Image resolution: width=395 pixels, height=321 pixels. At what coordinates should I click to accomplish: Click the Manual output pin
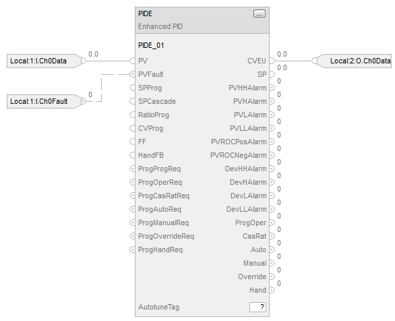pos(272,263)
